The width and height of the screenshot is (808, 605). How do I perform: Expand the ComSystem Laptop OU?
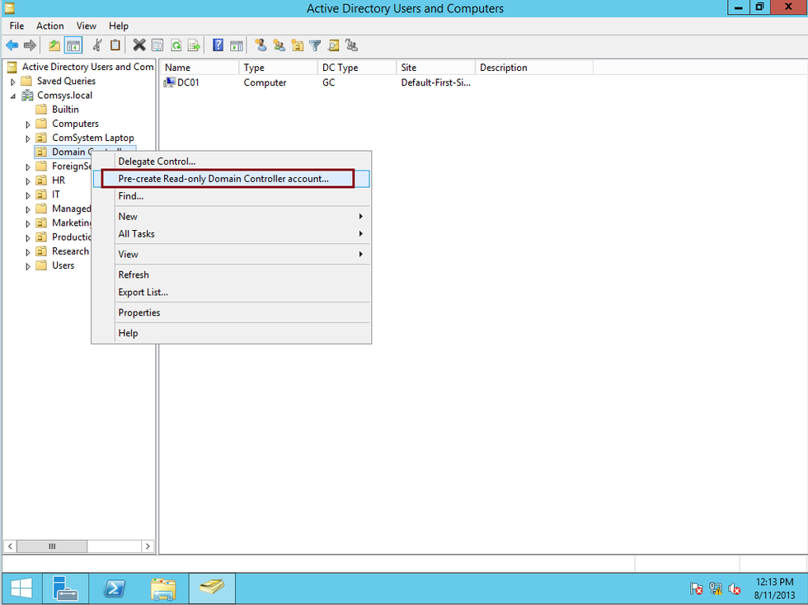coord(28,138)
